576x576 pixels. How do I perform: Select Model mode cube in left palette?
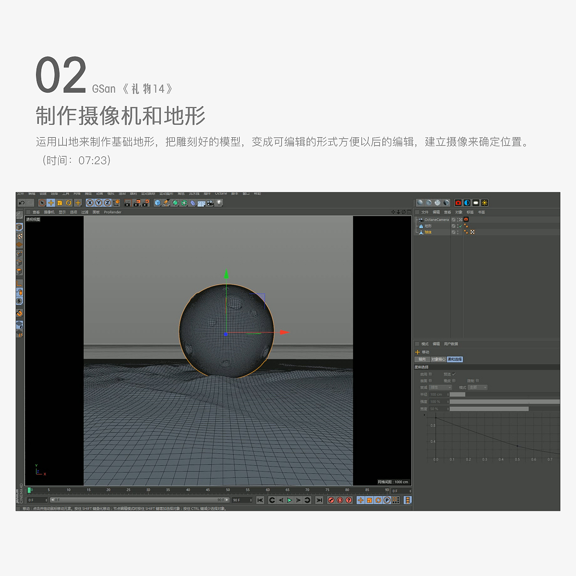pyautogui.click(x=19, y=227)
